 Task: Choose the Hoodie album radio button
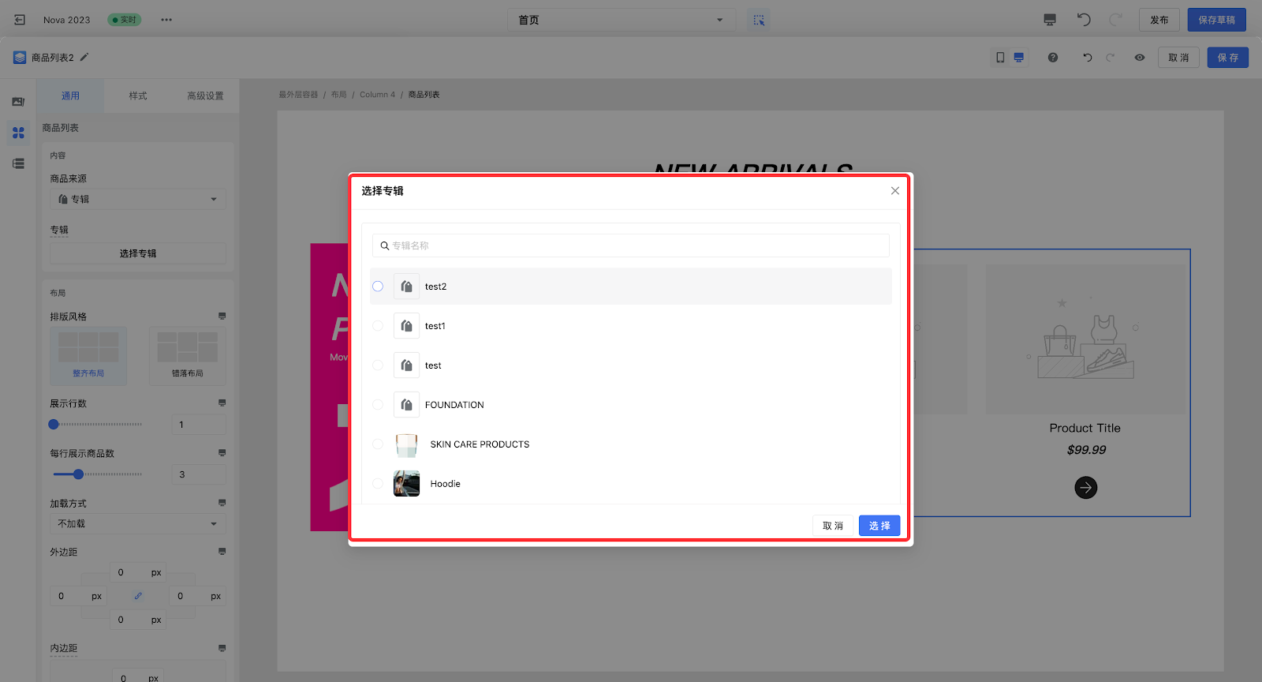(x=378, y=484)
